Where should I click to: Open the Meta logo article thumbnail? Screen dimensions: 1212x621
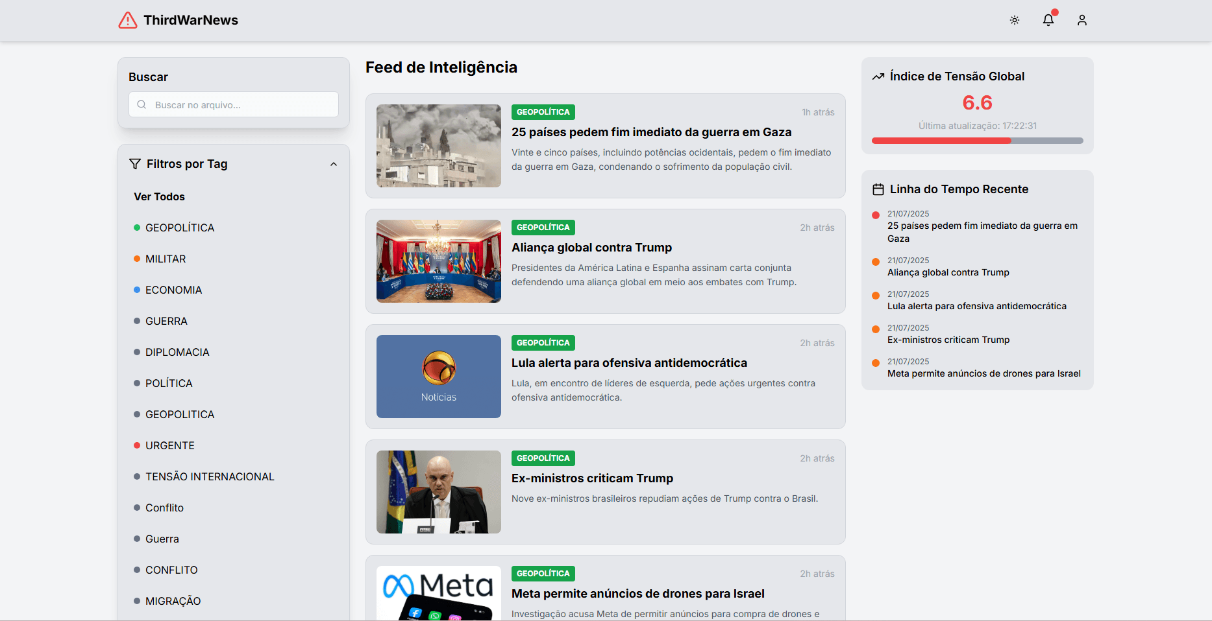(x=439, y=593)
